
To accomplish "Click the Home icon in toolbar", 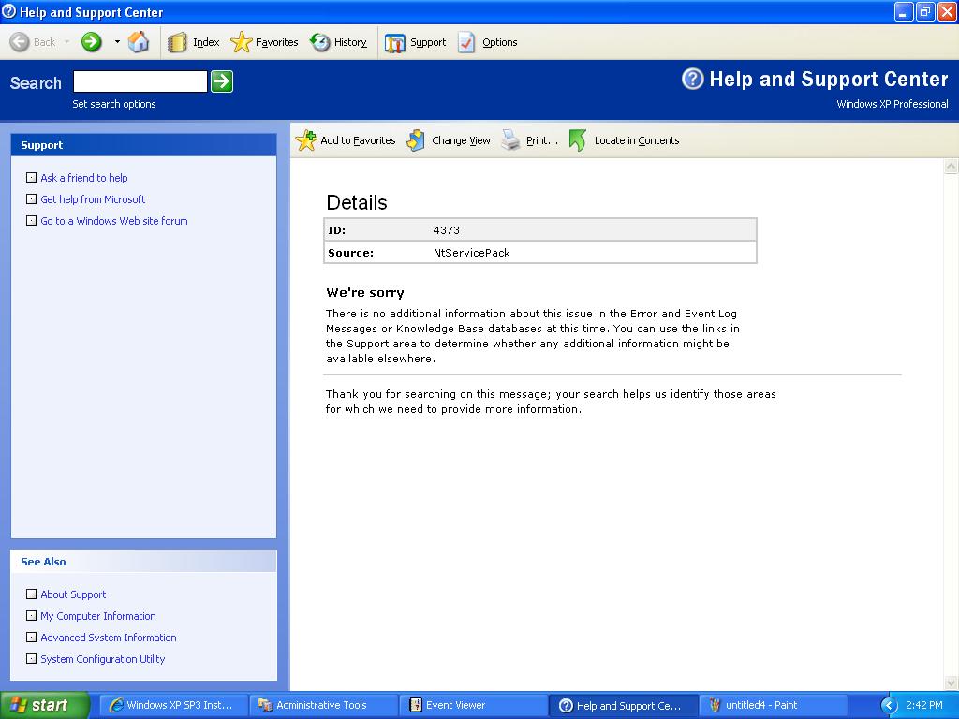I will [x=139, y=42].
